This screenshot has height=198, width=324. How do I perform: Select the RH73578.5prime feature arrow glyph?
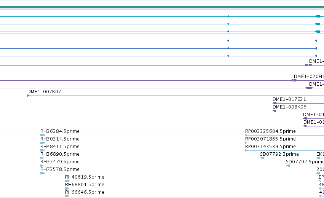pos(43,173)
